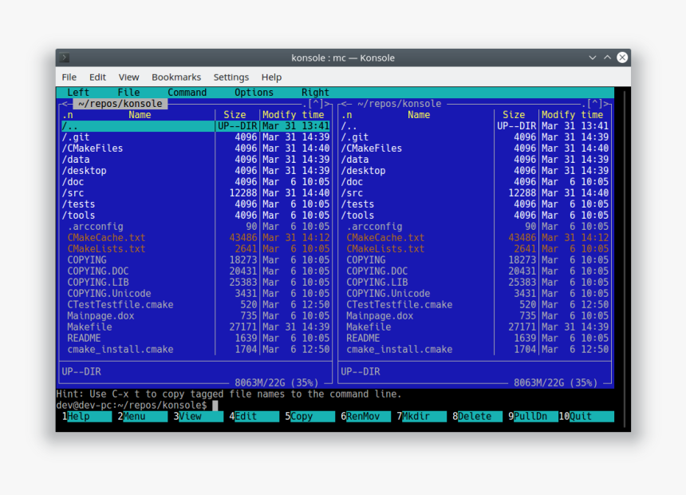Viewport: 686px width, 495px height.
Task: Select CTestTestfile.cmake in right panel
Action: point(475,305)
